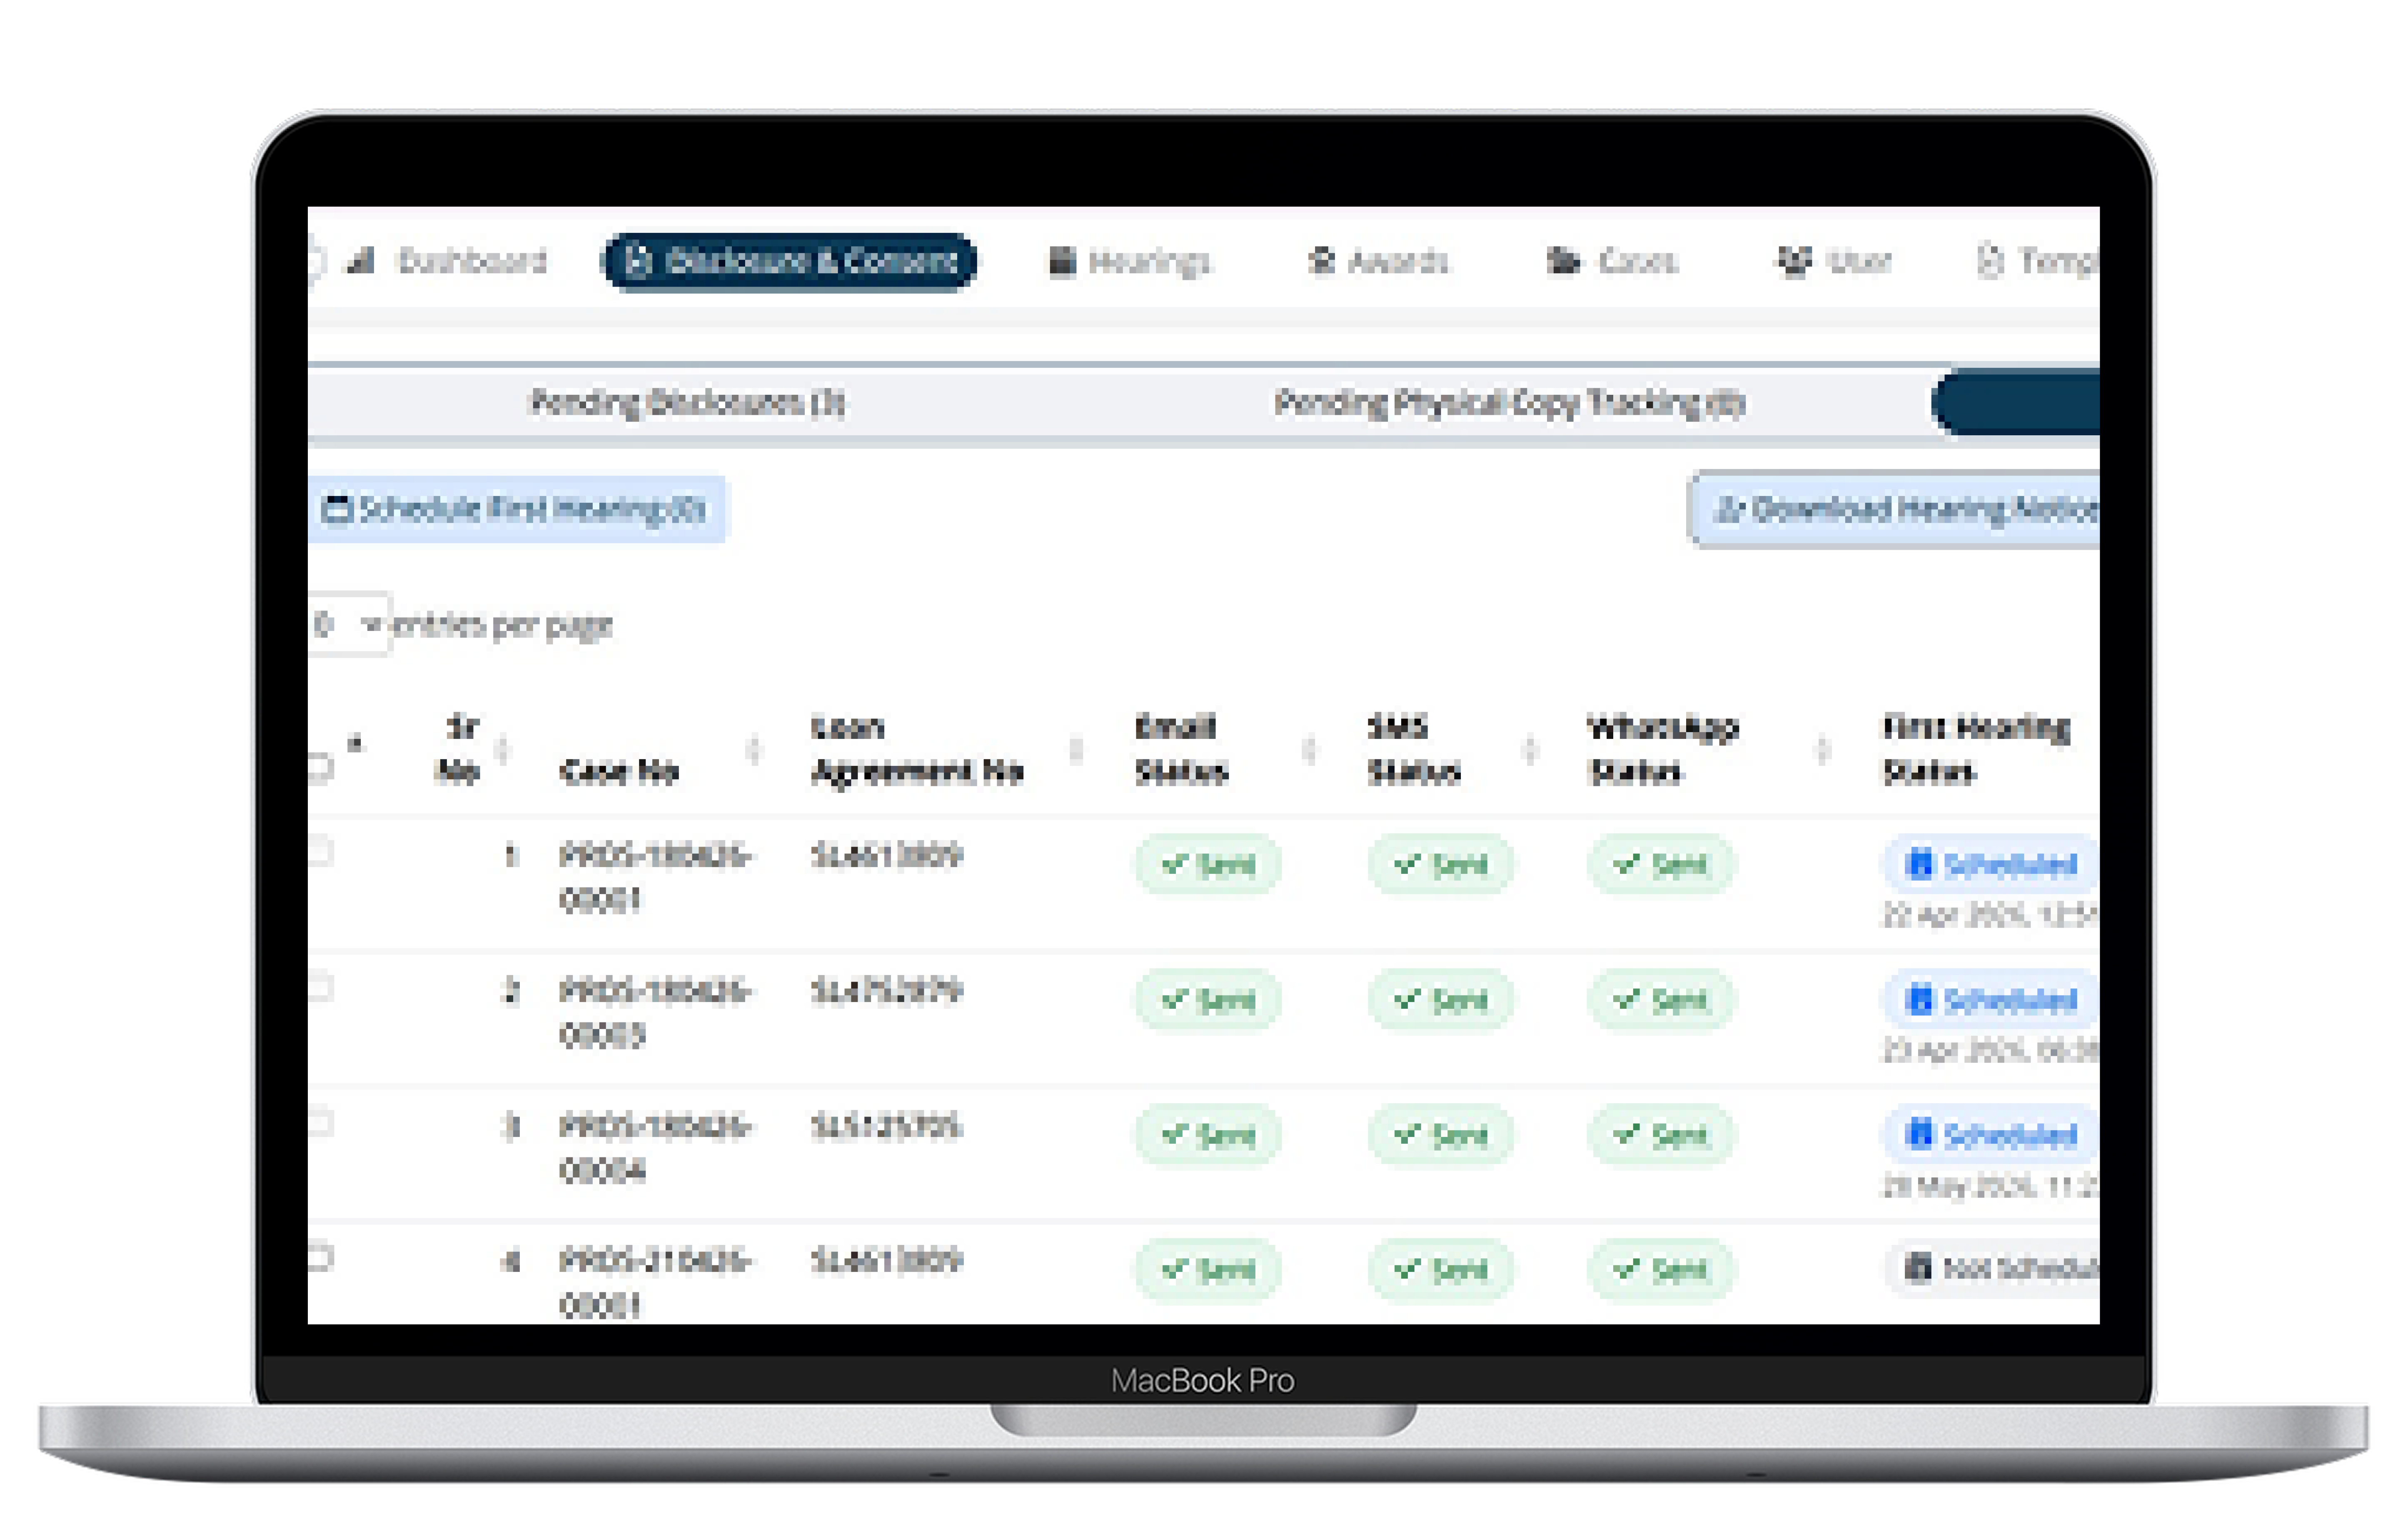Open the Cases menu item
Viewport: 2408px width, 1531px height.
click(x=1612, y=261)
